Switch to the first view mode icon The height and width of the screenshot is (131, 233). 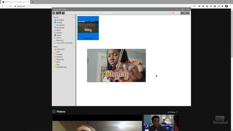[182, 13]
